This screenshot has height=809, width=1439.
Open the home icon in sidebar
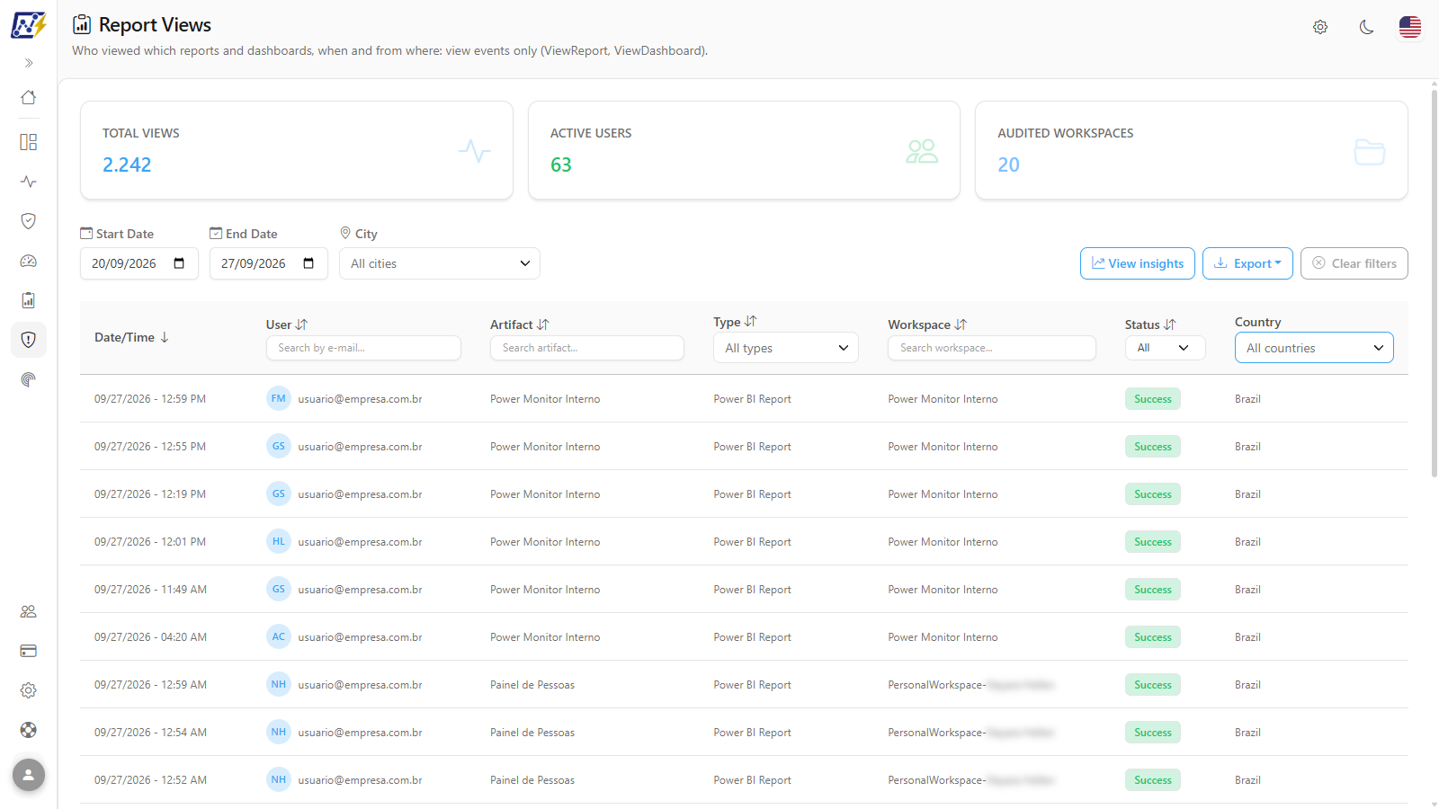click(29, 97)
